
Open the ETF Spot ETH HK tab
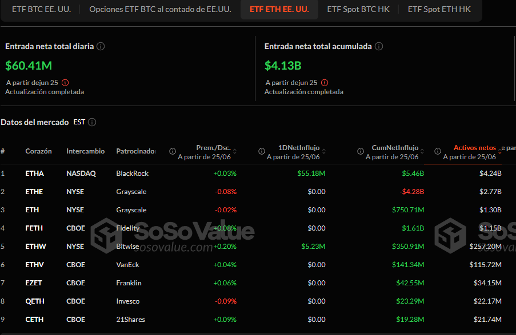439,9
